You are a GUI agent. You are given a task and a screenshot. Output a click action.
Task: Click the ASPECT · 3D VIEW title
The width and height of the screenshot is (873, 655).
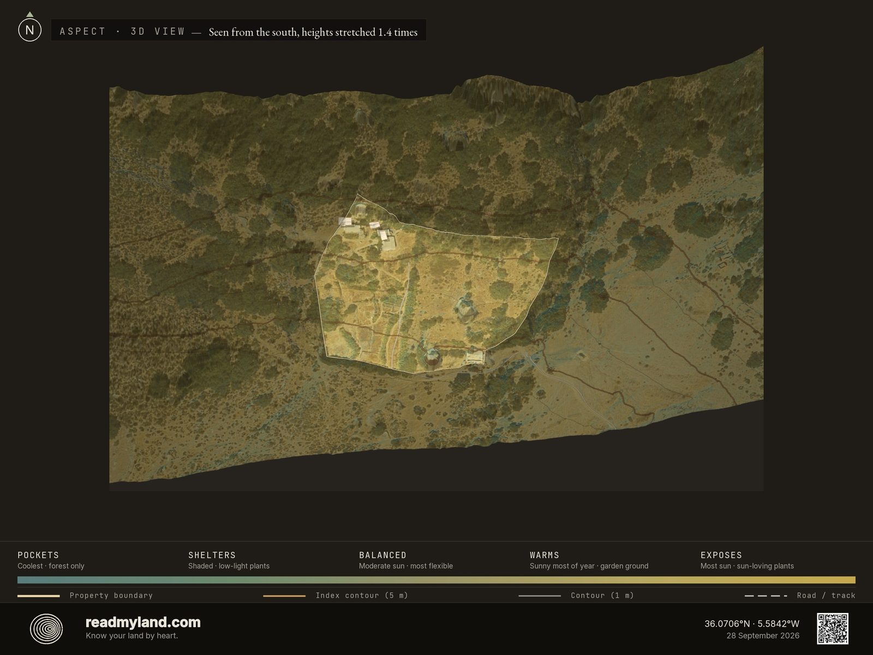(x=123, y=32)
